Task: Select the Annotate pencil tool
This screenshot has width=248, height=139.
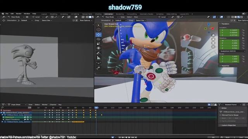Action: [98, 53]
